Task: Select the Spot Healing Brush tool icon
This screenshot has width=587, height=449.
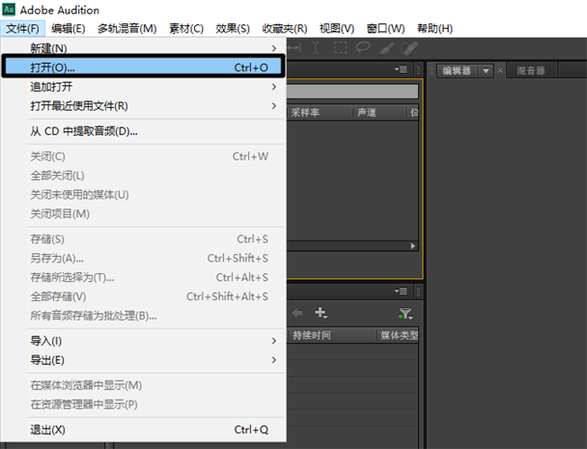Action: (409, 48)
